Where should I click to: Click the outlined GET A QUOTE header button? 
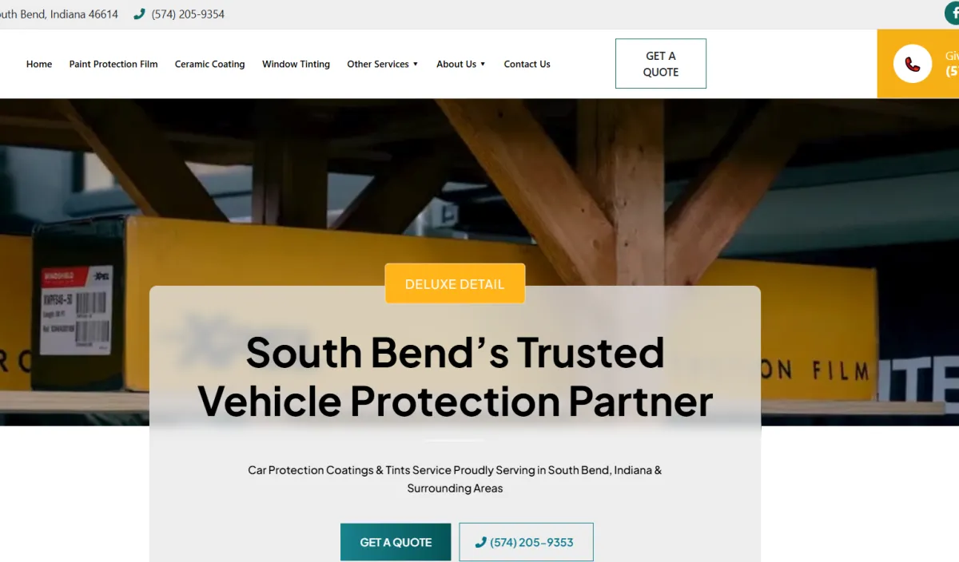coord(661,64)
